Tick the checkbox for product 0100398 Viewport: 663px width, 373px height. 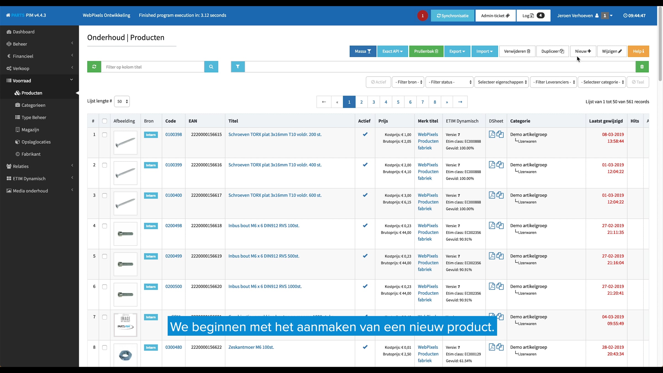[x=104, y=135]
